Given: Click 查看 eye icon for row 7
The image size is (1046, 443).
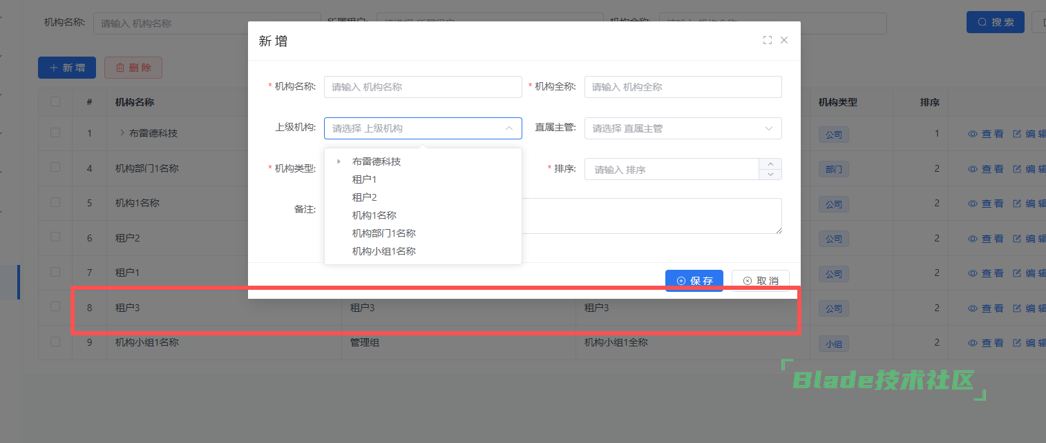Looking at the screenshot, I should tap(972, 273).
